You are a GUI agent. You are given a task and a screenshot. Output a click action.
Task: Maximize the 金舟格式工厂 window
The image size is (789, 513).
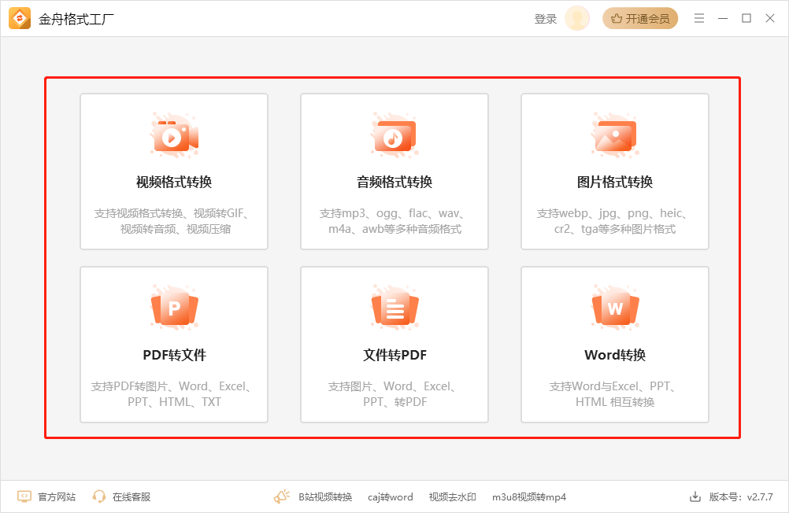746,19
